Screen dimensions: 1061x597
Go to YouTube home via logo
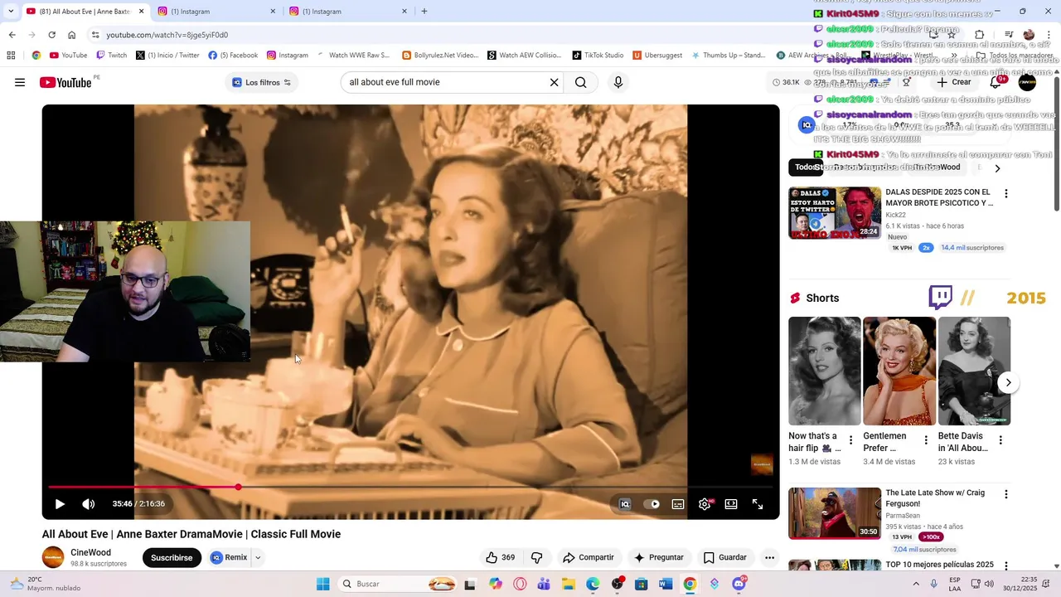[x=65, y=82]
